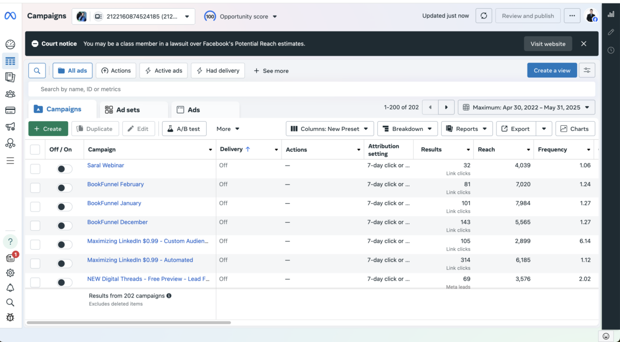This screenshot has height=342, width=620.
Task: Expand the Breakdown dropdown
Action: [x=407, y=129]
